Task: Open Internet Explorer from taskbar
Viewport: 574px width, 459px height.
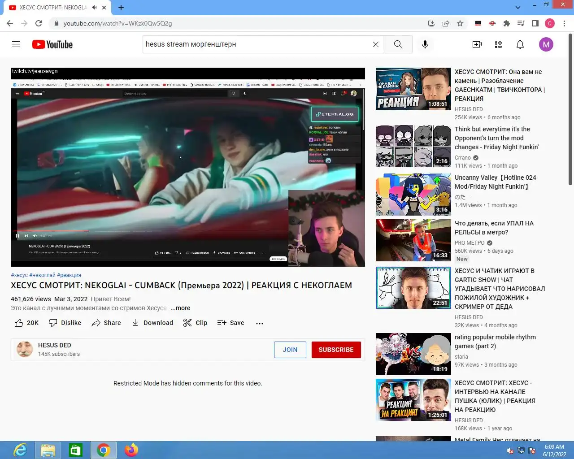Action: point(20,450)
